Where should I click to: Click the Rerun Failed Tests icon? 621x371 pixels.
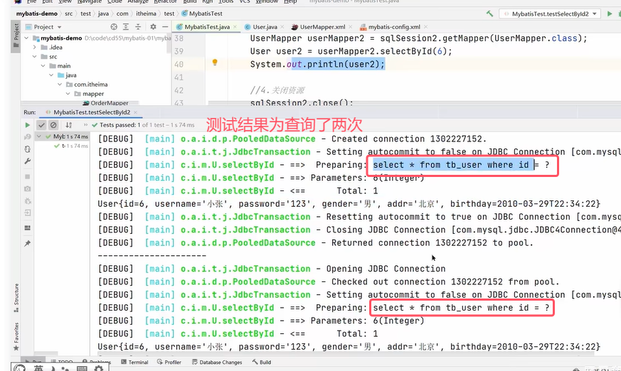(27, 137)
